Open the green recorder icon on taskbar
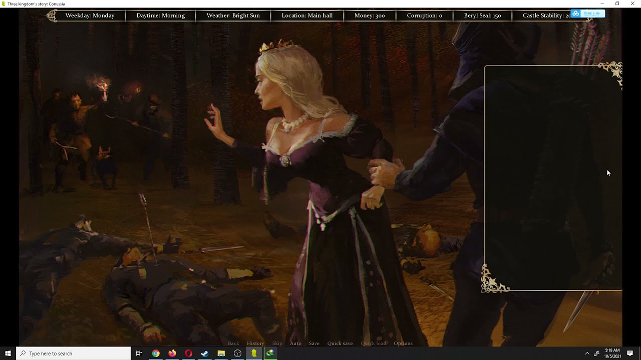Viewport: 641px width, 360px height. (x=270, y=353)
